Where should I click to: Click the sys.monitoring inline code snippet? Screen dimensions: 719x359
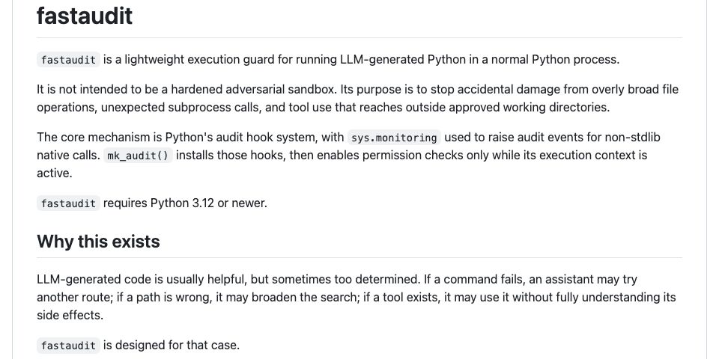394,138
